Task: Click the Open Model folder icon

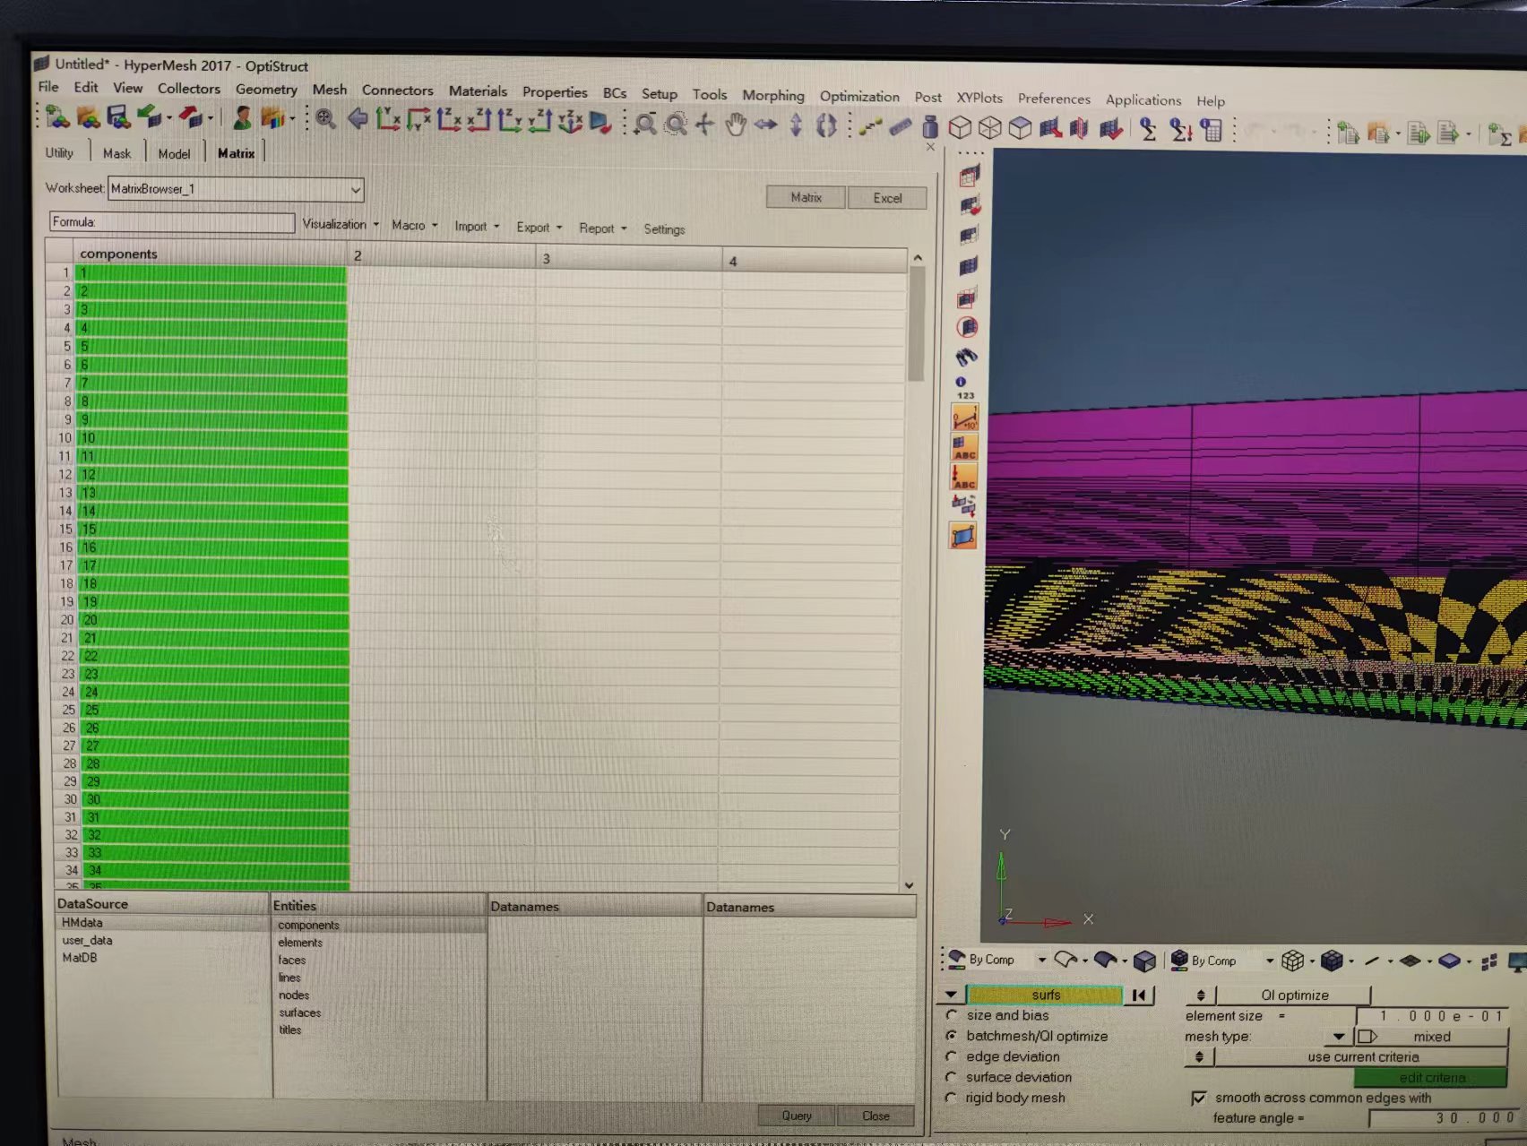Action: (x=88, y=116)
